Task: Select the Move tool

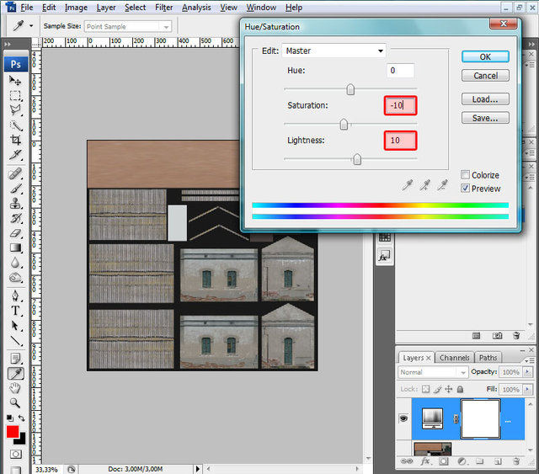Action: point(15,80)
